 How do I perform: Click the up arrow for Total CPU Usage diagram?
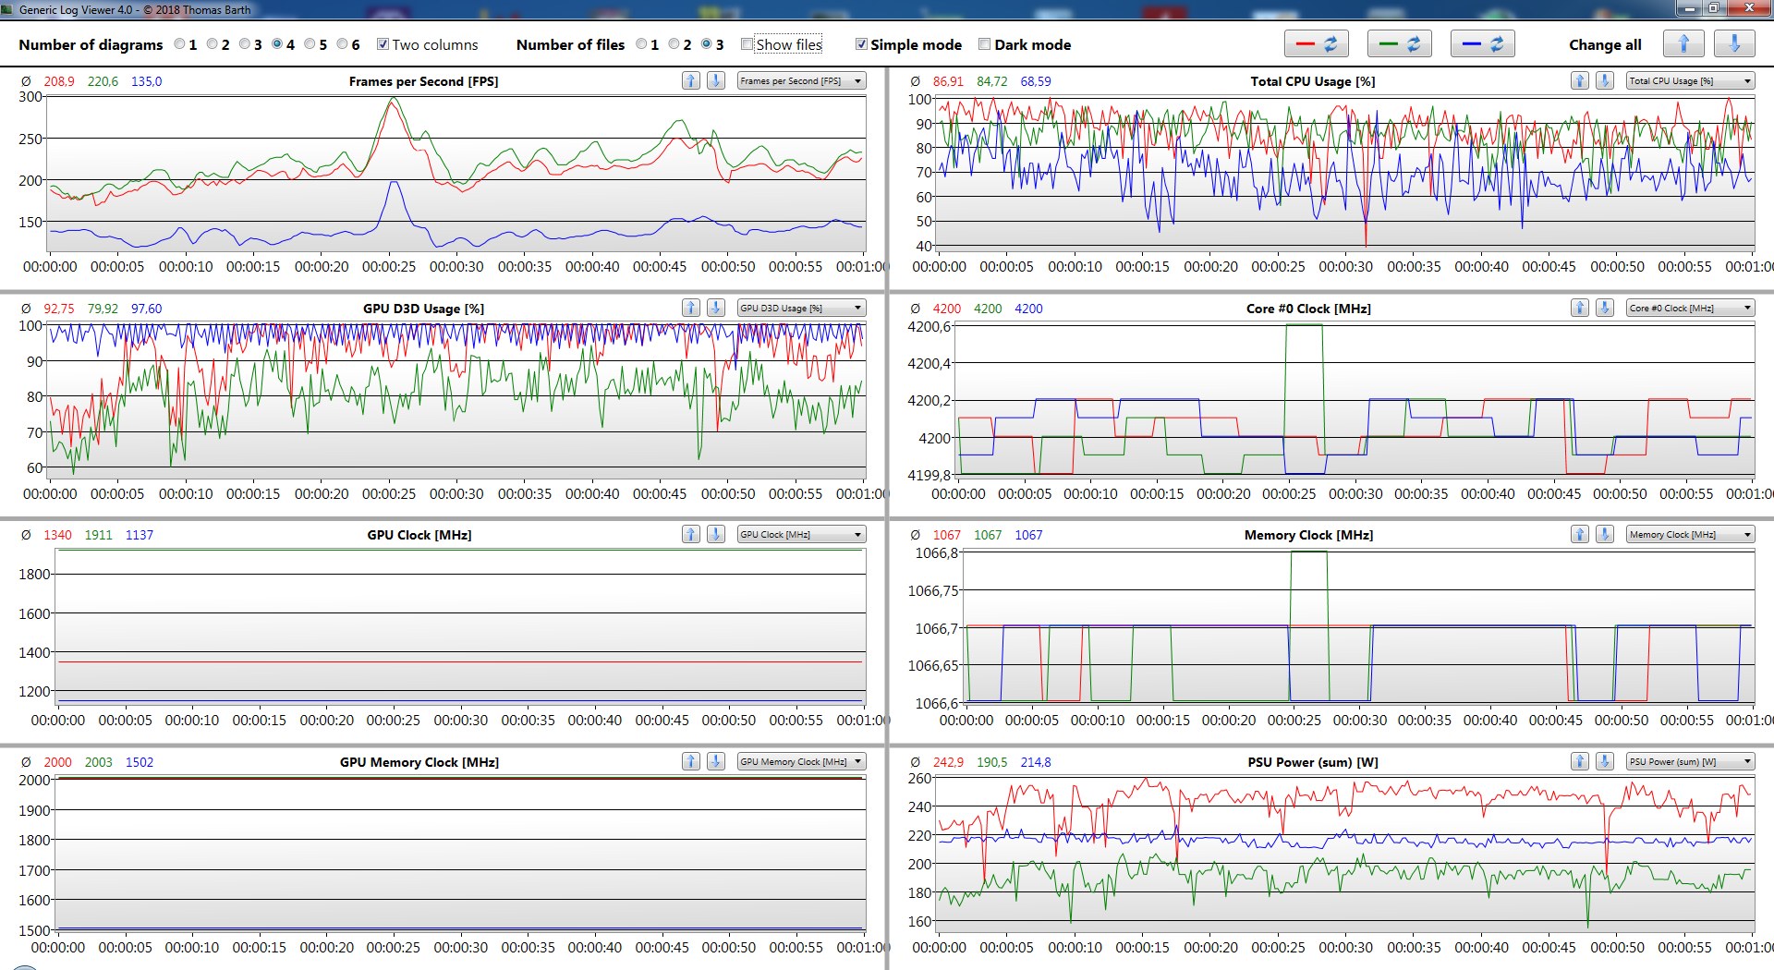[1580, 80]
